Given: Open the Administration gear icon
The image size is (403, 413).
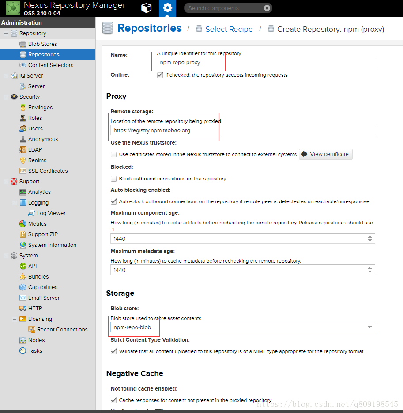Looking at the screenshot, I should pos(167,8).
